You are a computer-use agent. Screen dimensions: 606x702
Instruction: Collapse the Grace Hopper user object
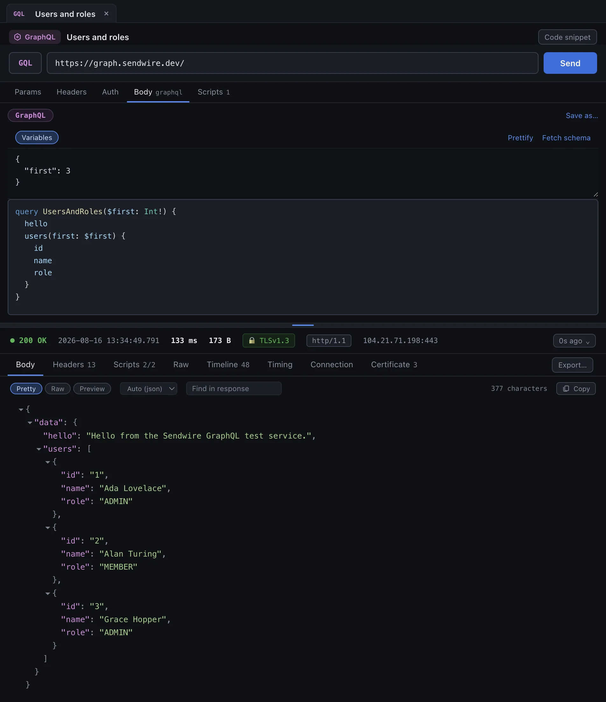click(48, 593)
